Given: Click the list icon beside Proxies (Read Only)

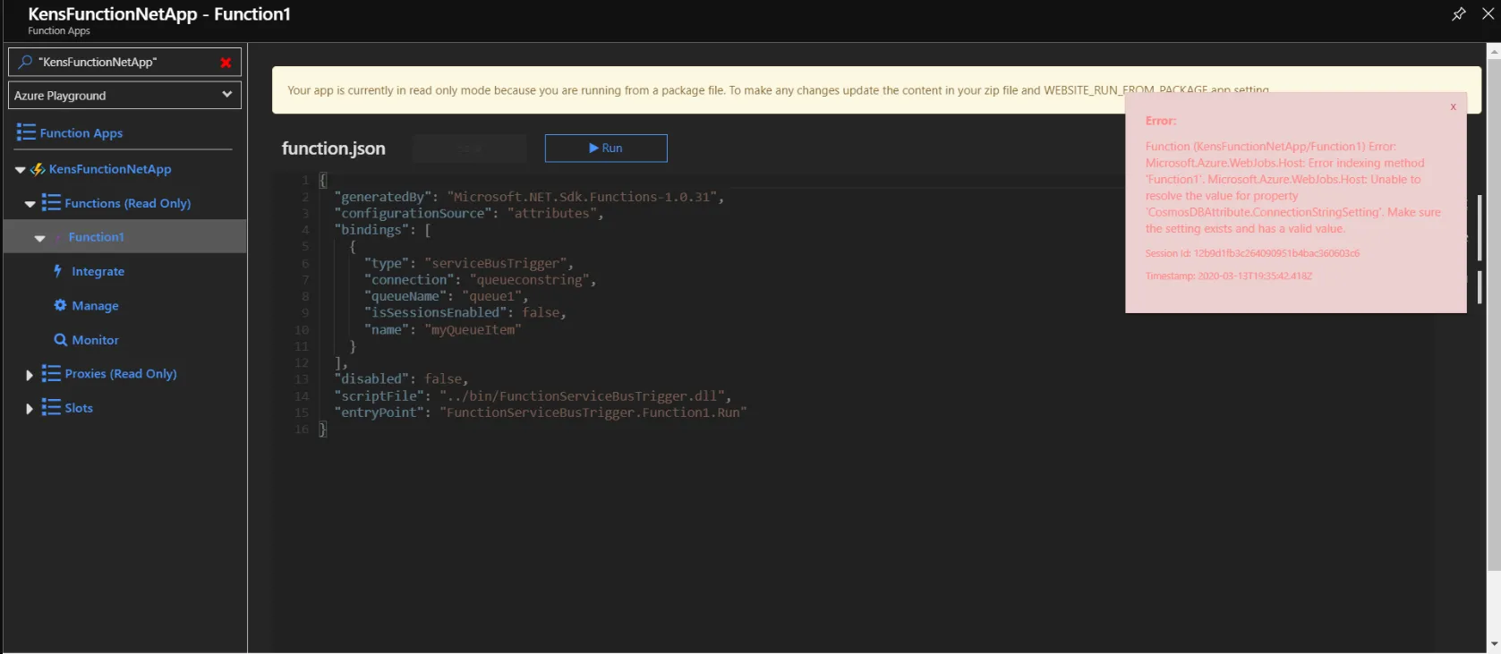Looking at the screenshot, I should pos(51,373).
